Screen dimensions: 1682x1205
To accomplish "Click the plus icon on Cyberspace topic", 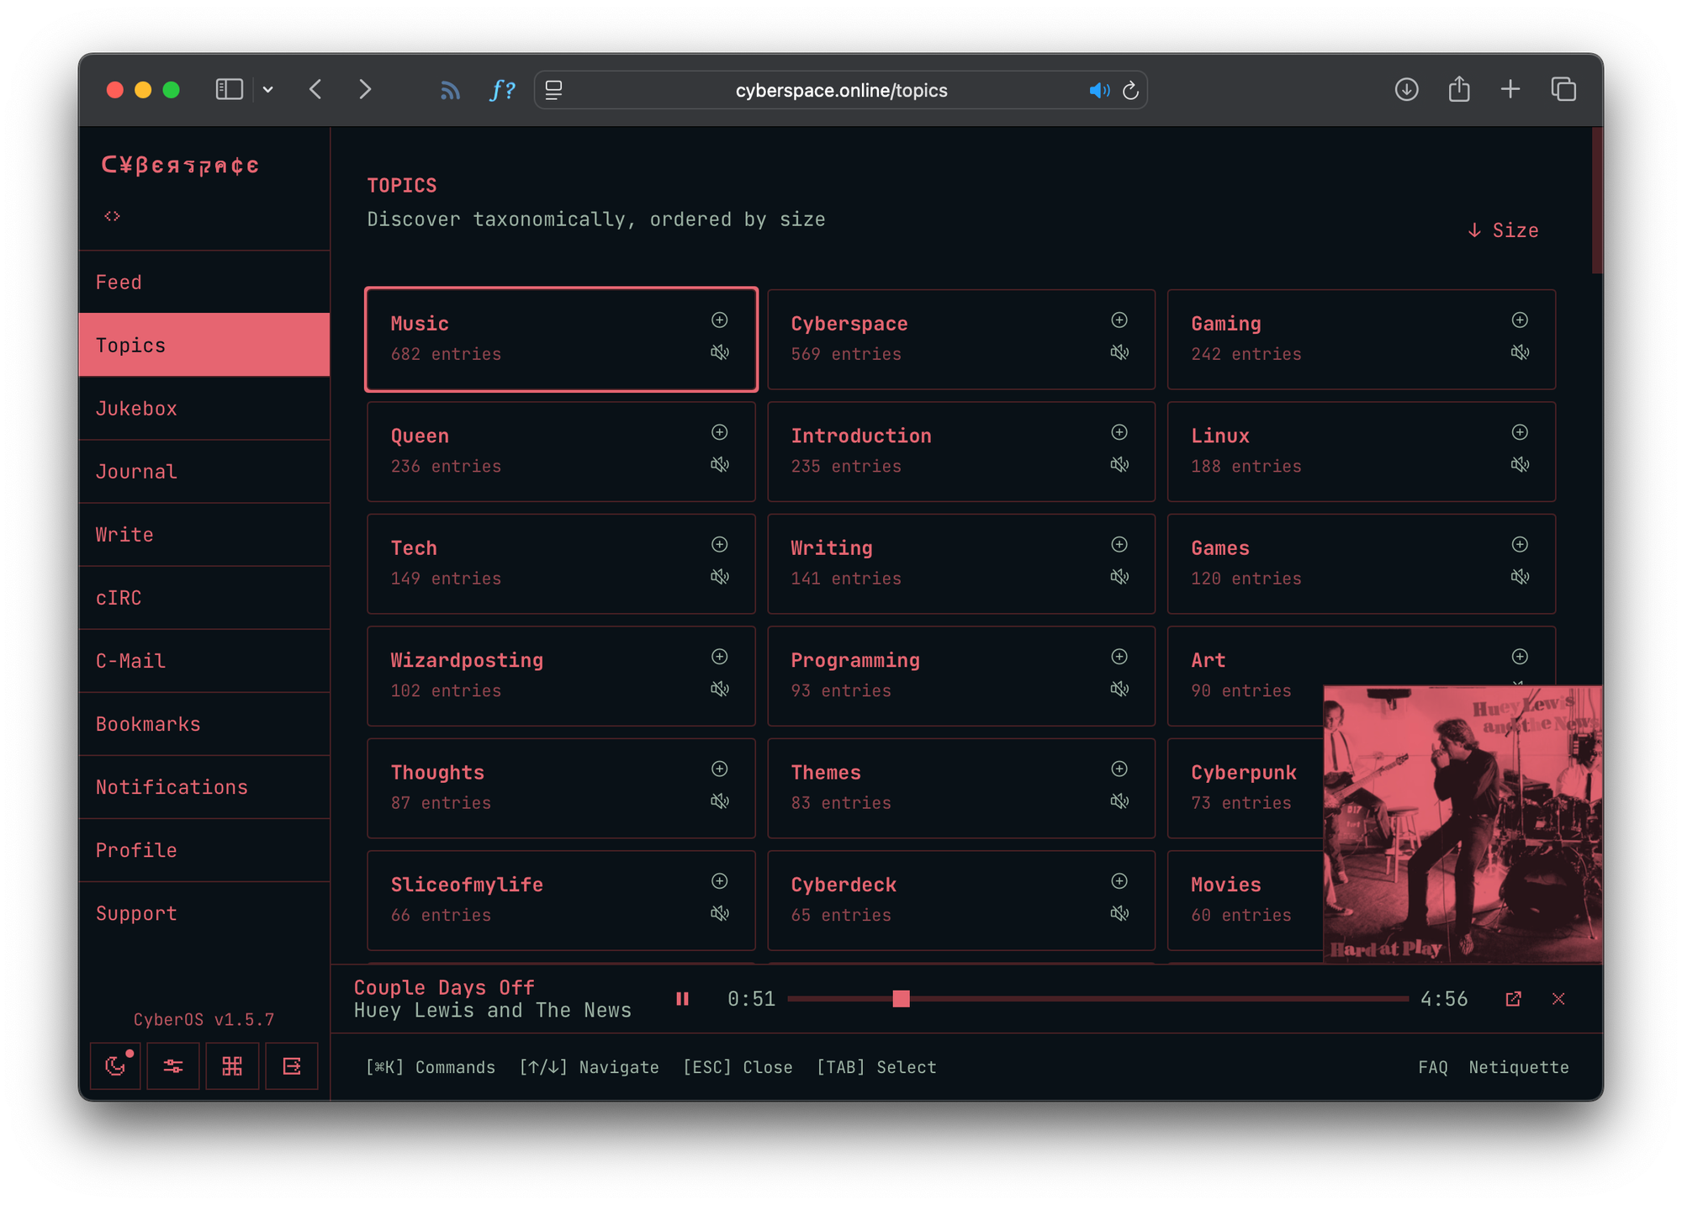I will tap(1119, 320).
